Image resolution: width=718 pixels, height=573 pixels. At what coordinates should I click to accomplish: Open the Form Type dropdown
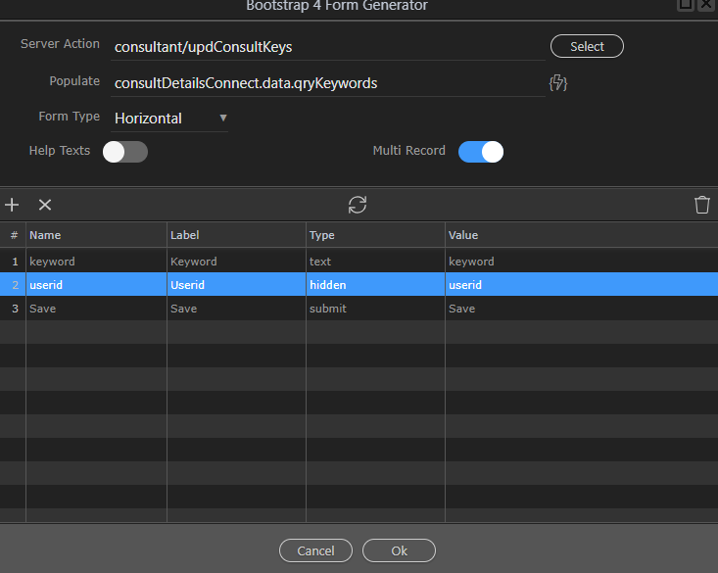coord(170,119)
